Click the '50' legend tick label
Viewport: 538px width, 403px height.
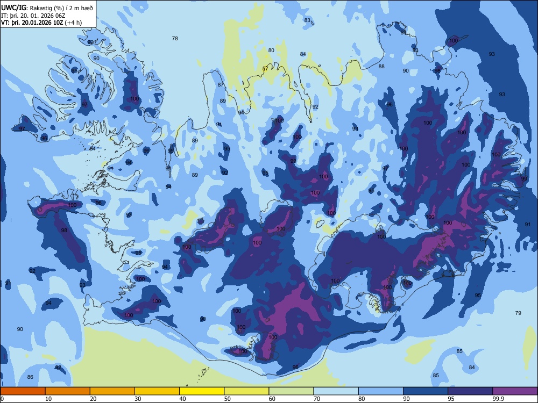[227, 399]
